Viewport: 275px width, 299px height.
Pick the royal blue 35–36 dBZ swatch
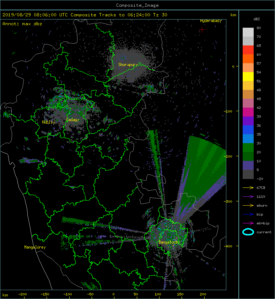click(248, 130)
